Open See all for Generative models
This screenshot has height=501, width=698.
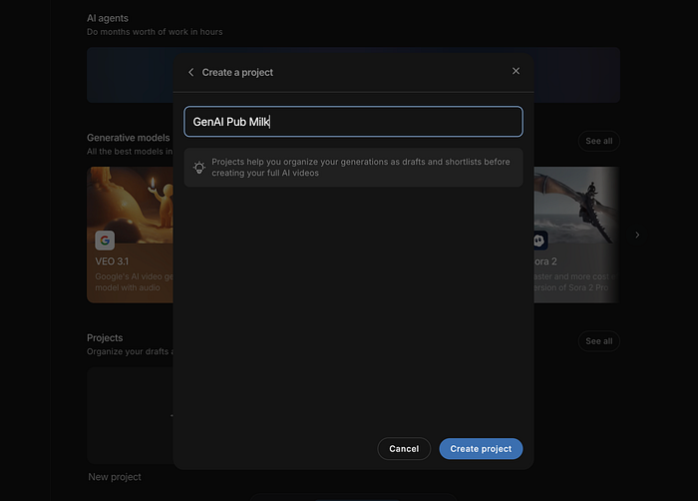tap(598, 141)
